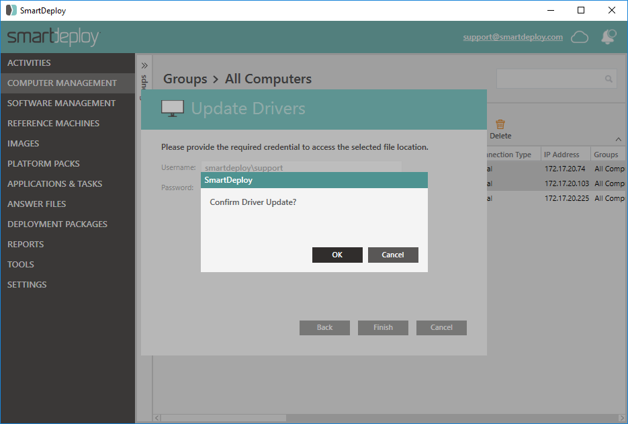Click IP Address column header
628x424 pixels.
[x=565, y=155]
